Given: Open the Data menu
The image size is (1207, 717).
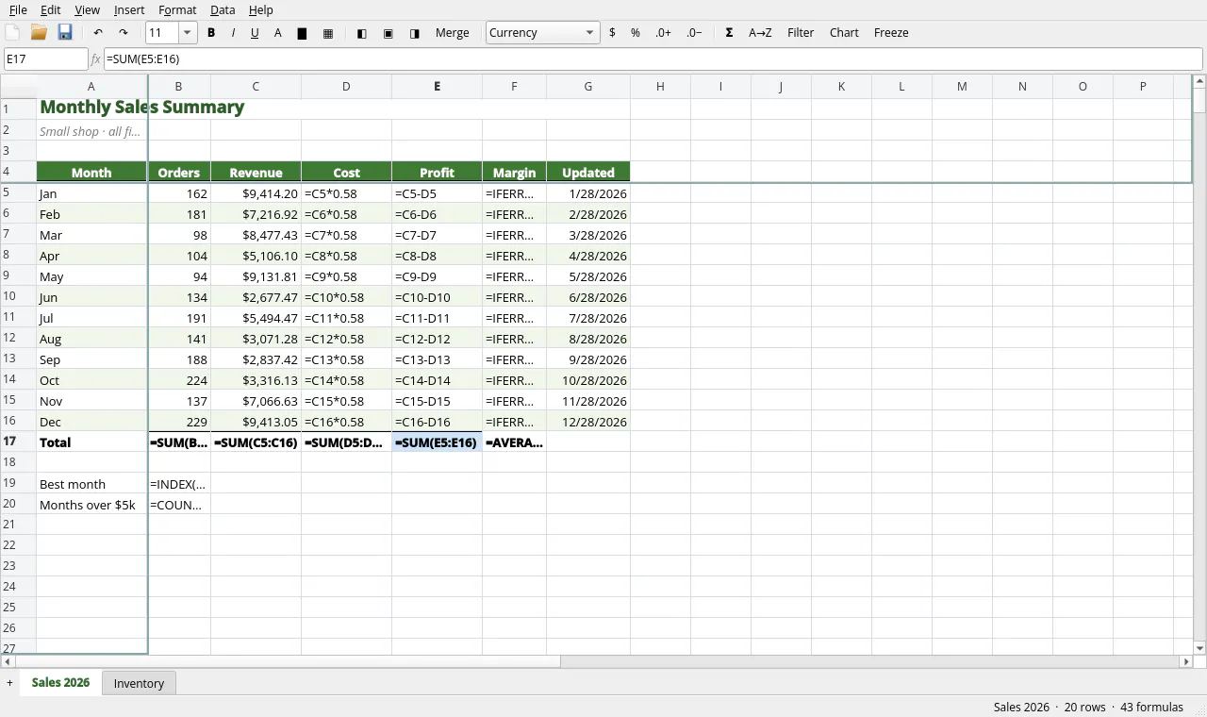Looking at the screenshot, I should pos(223,9).
